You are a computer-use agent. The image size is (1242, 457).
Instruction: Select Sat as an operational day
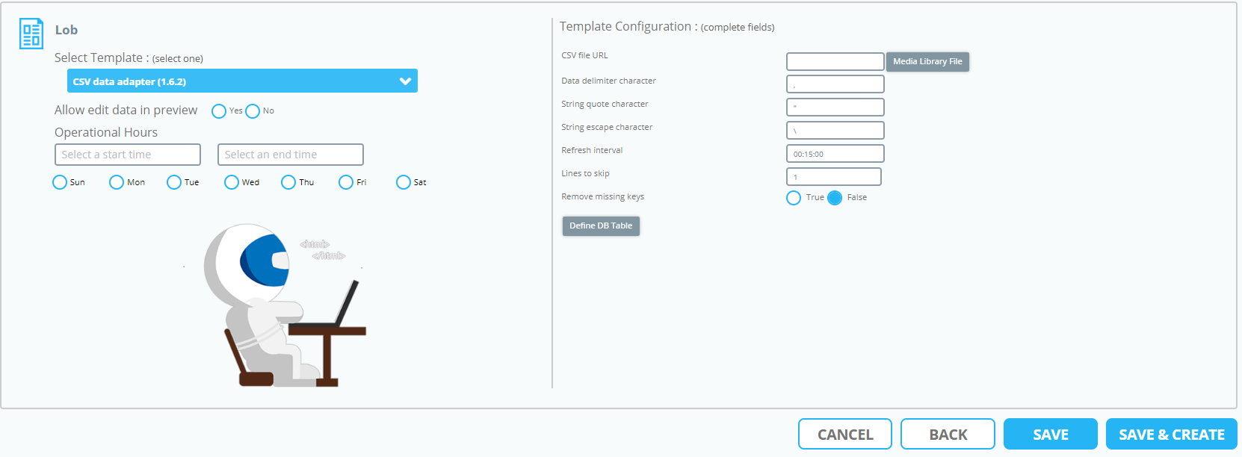pos(403,181)
